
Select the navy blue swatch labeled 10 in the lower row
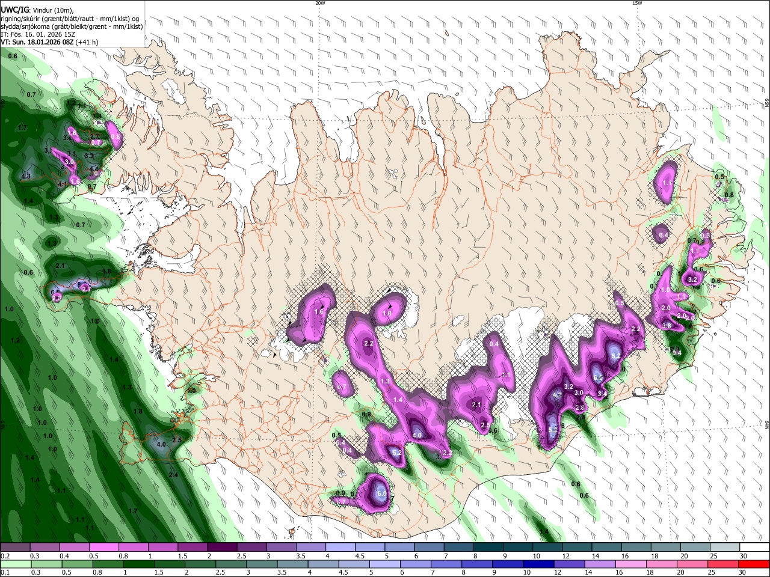538,564
